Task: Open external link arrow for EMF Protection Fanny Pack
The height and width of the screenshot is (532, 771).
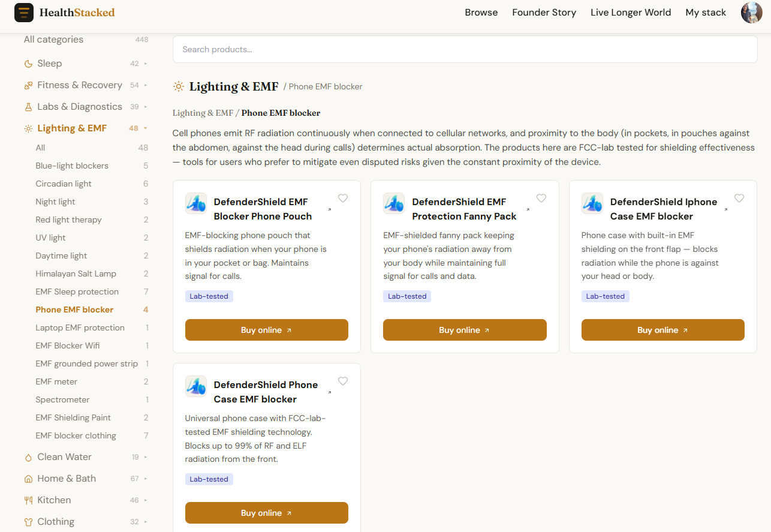Action: [528, 209]
